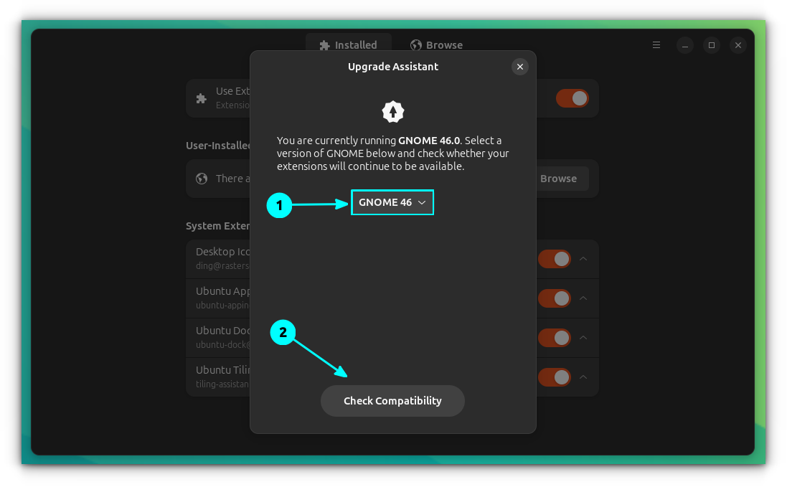Disable the Desktop Icons extension switch
This screenshot has width=787, height=487.
pyautogui.click(x=555, y=259)
